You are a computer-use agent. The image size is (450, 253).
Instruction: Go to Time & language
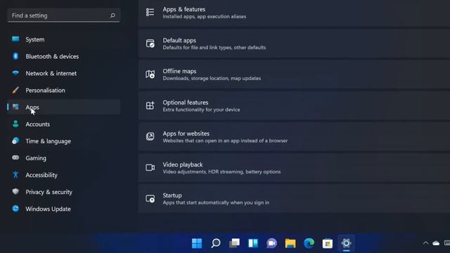64,141
